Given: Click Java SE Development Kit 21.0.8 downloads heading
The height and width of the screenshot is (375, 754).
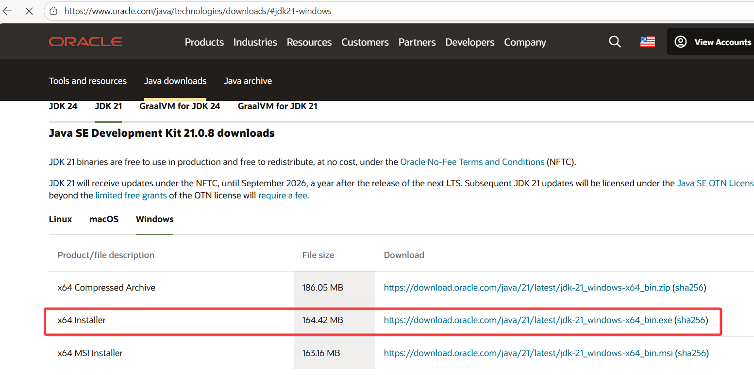Looking at the screenshot, I should point(162,133).
